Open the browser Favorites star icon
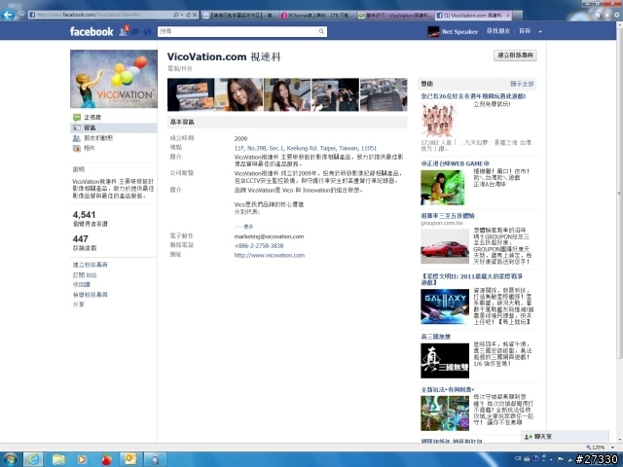623x467 pixels. tap(607, 16)
